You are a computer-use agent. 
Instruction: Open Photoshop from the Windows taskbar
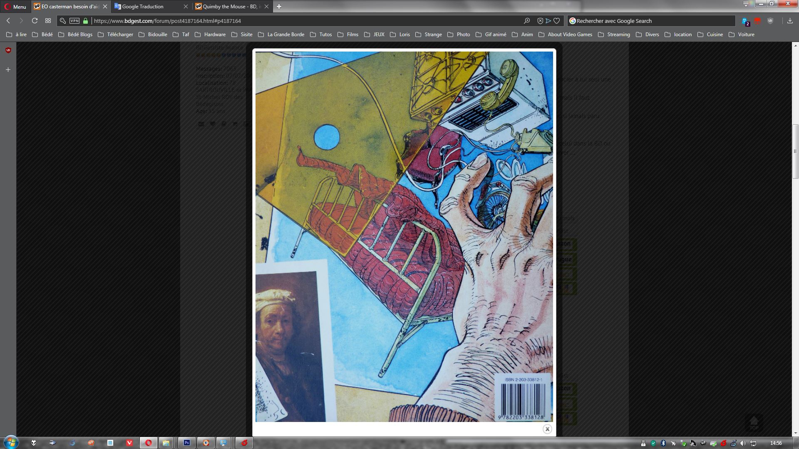point(187,443)
